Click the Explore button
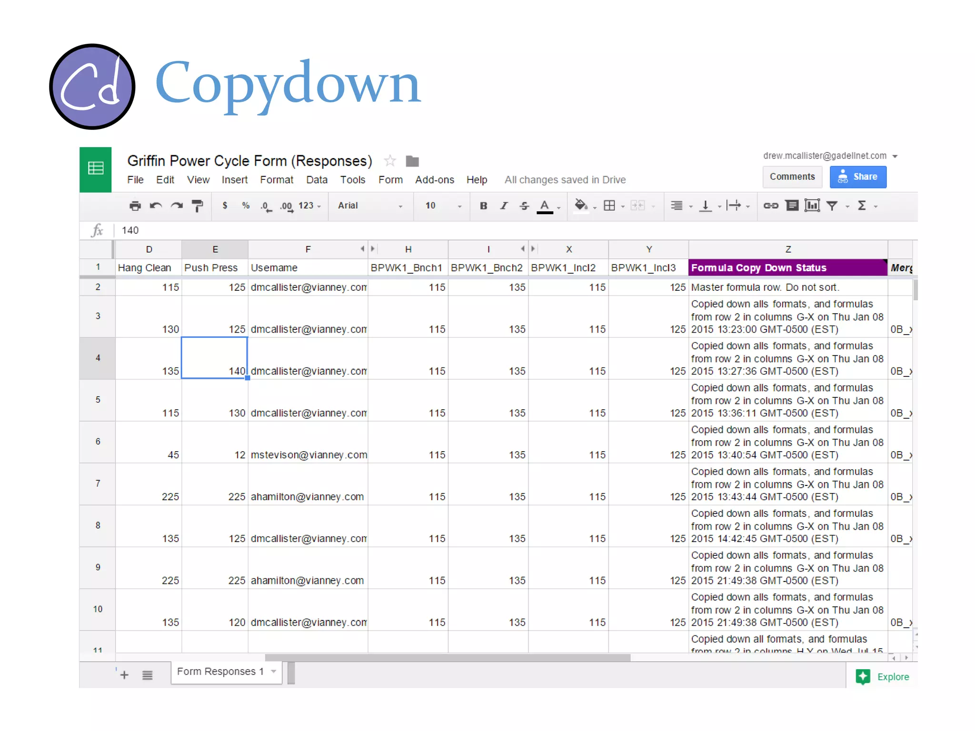This screenshot has height=731, width=975. click(883, 677)
